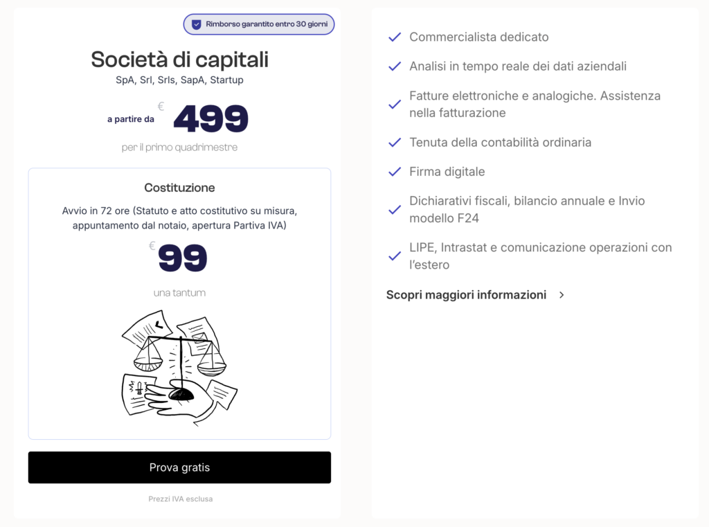709x527 pixels.
Task: Click the checkmark for Dichiarativi fiscali feature
Action: click(395, 209)
